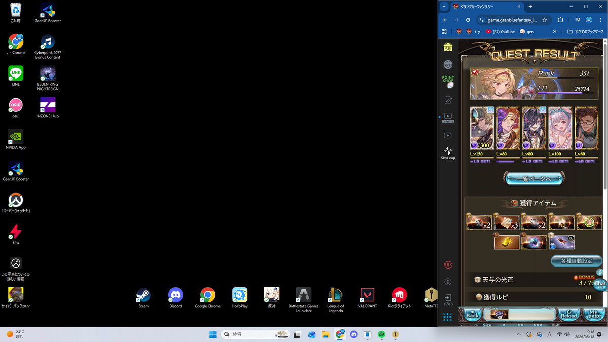This screenshot has width=608, height=342.
Task: Bookmark the page with the star icon
Action: (x=545, y=20)
